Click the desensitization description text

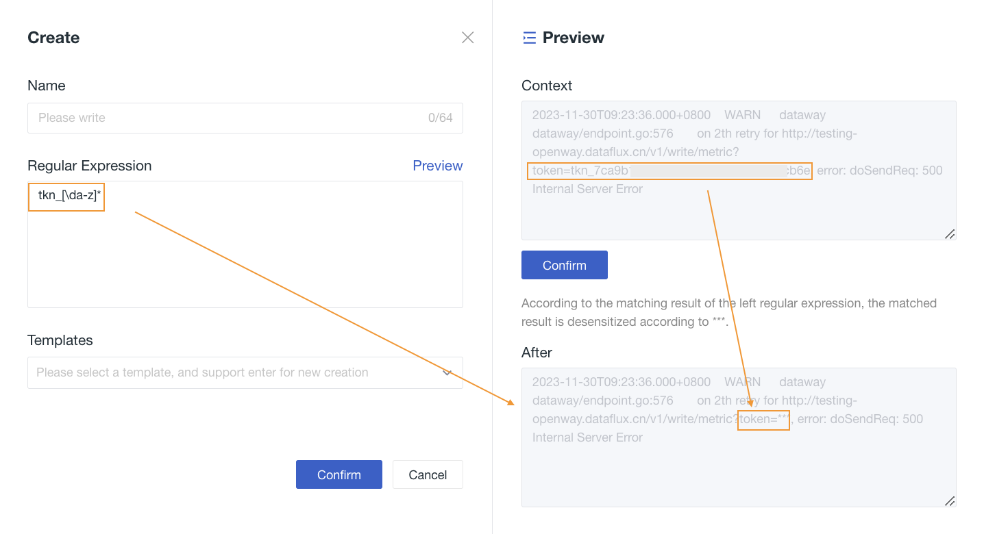tap(728, 312)
